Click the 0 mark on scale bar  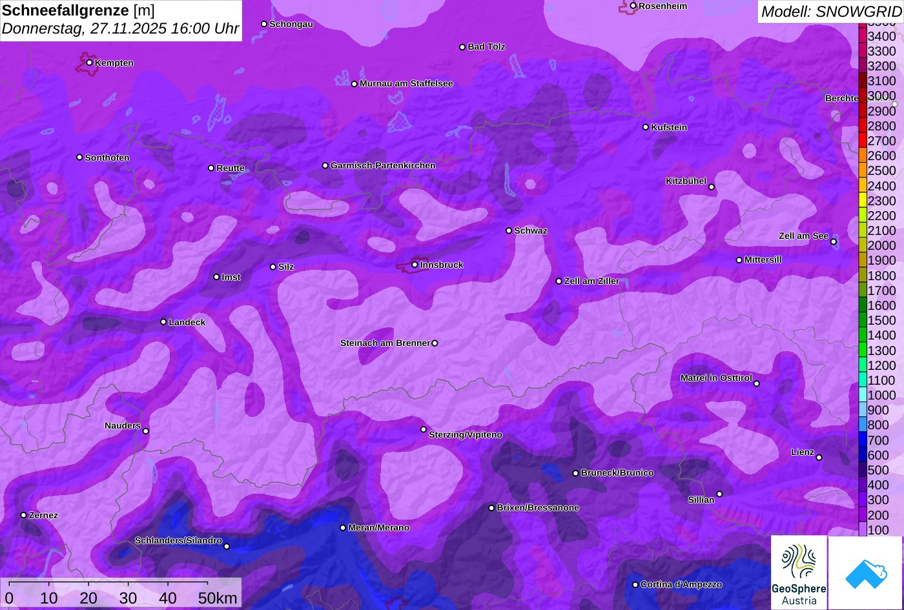tap(9, 598)
